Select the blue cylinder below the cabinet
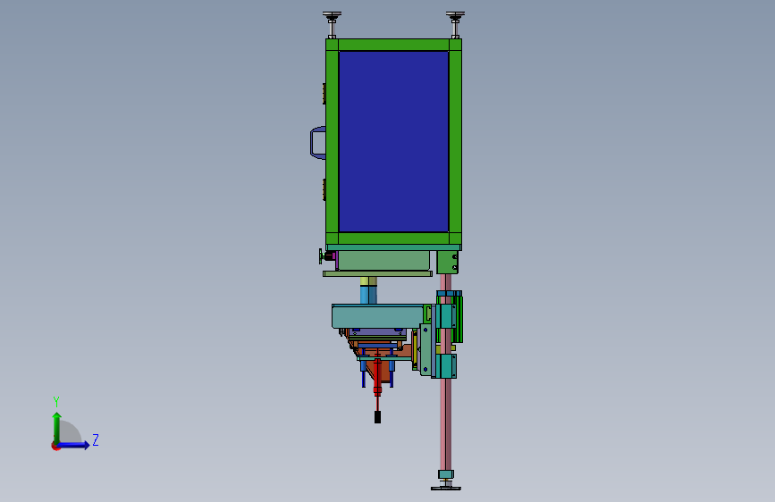The width and height of the screenshot is (775, 502). [x=368, y=295]
